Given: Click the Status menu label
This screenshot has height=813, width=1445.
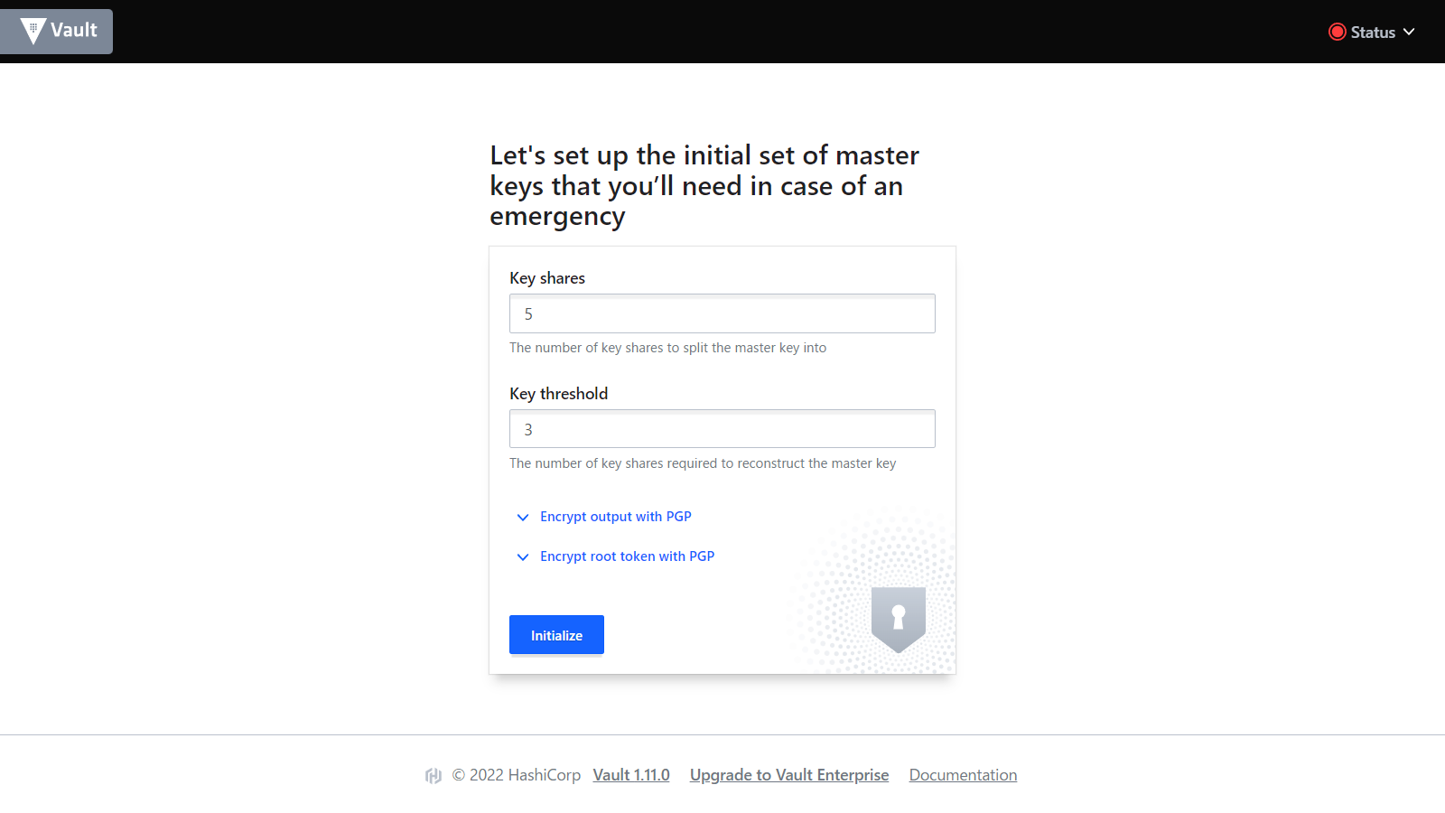Looking at the screenshot, I should coord(1373,33).
